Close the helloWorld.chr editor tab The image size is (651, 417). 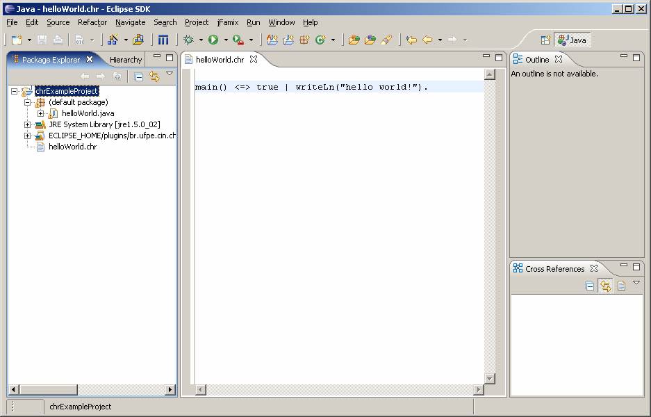254,59
